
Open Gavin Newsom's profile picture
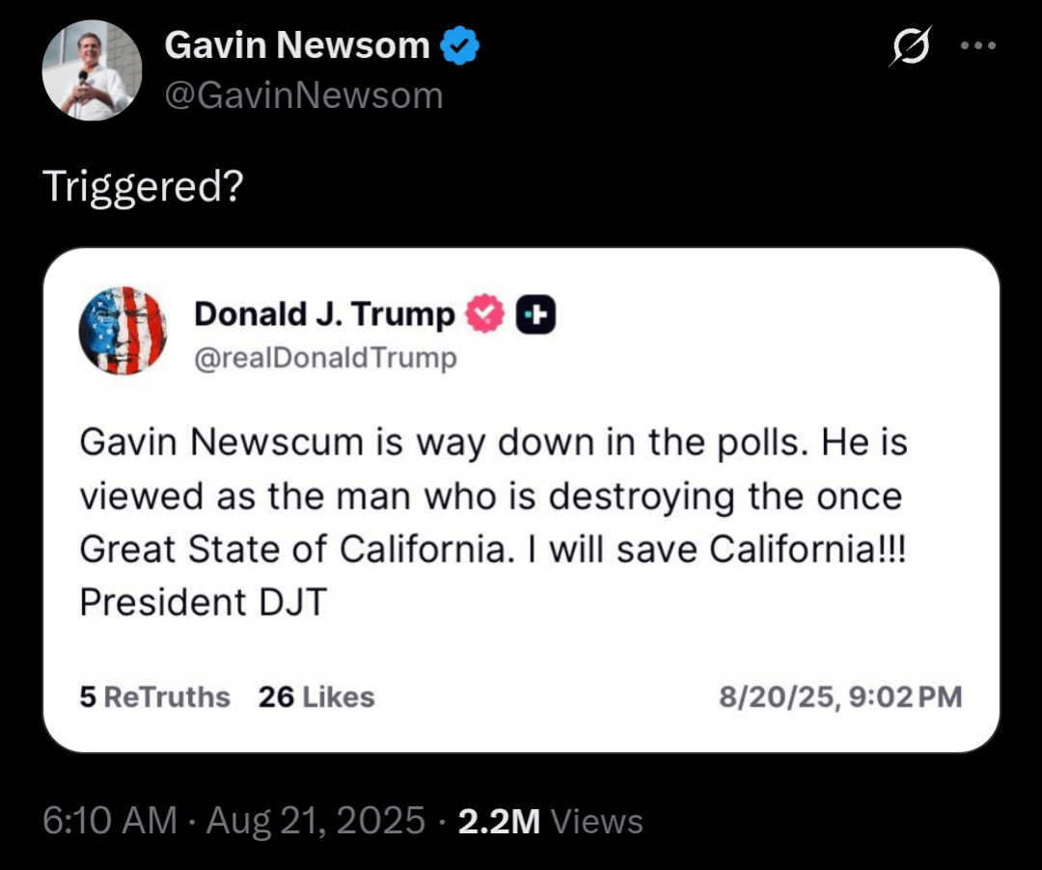click(x=92, y=70)
